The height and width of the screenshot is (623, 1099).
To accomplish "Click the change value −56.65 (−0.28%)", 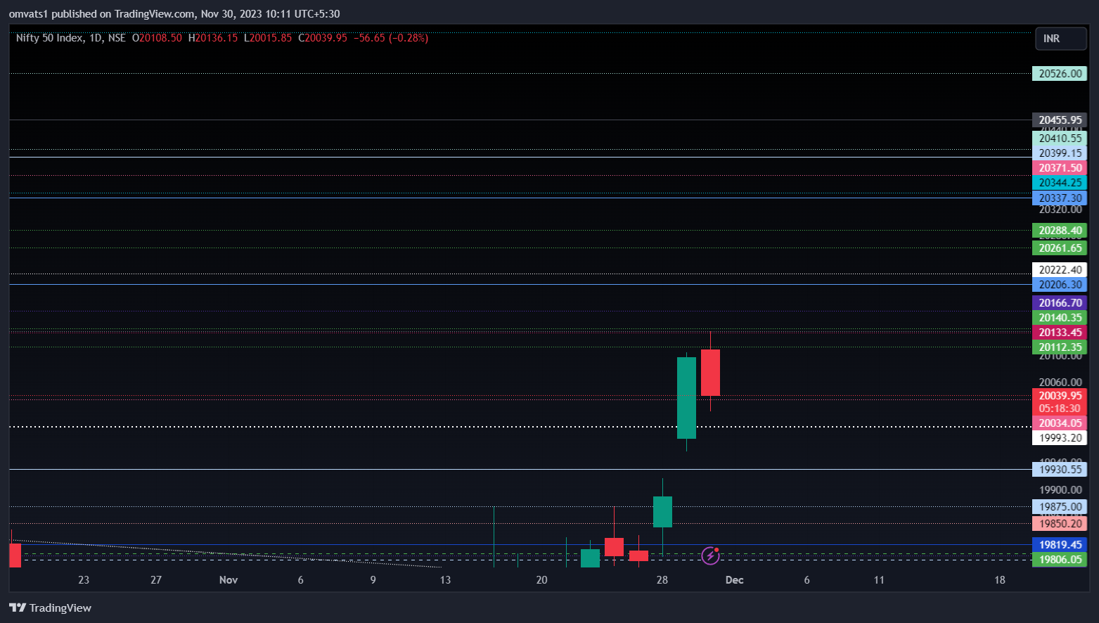I will coord(391,38).
